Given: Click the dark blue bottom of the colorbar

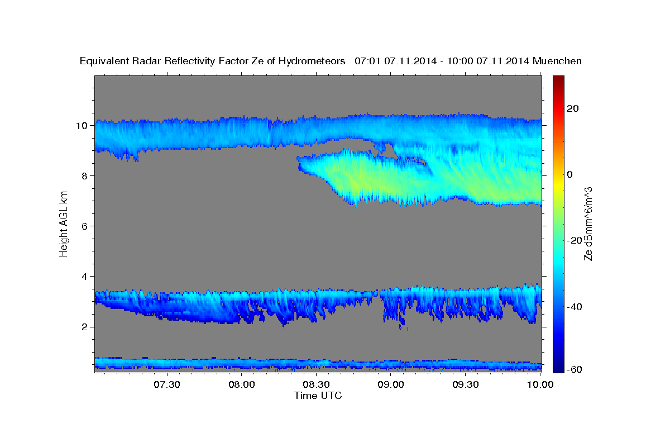Looking at the screenshot, I should point(559,368).
